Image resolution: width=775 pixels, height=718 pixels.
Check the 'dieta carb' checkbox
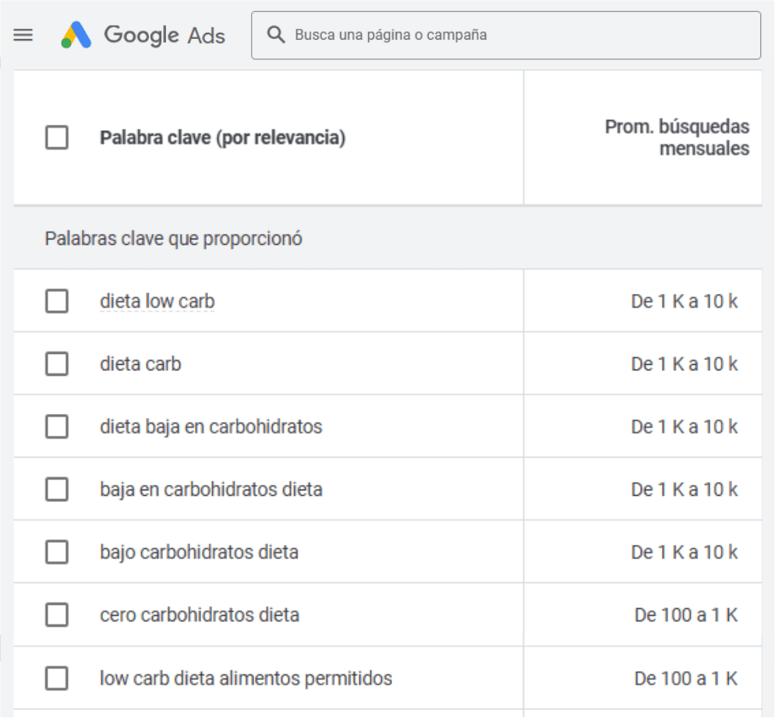tap(56, 364)
